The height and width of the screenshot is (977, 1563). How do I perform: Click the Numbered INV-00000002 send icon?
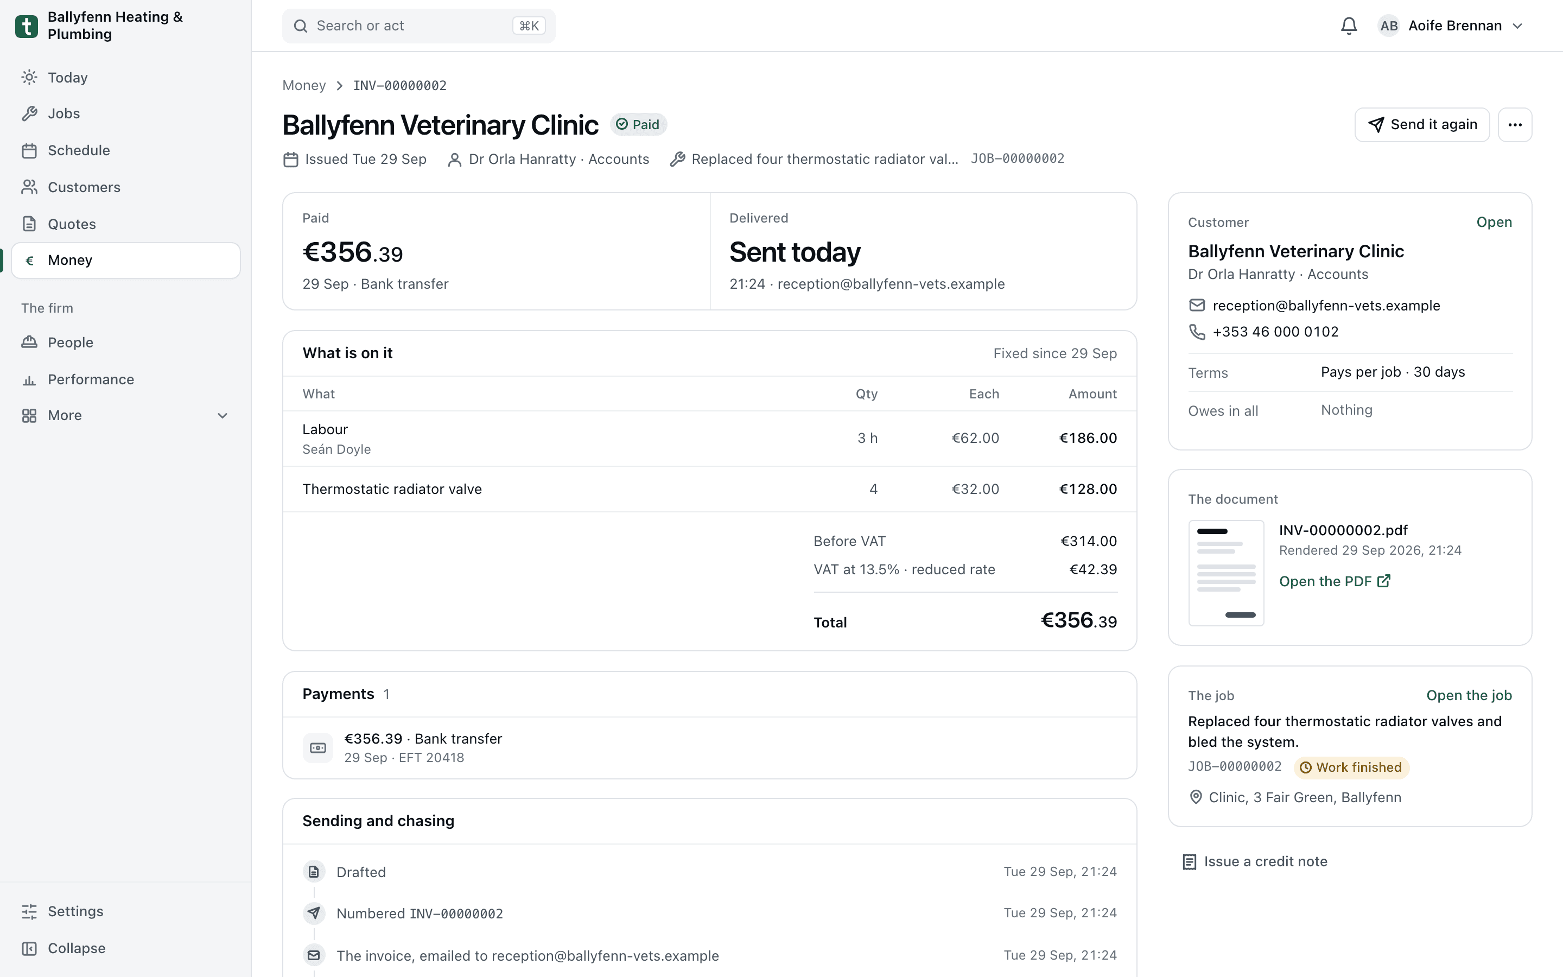pos(314,913)
